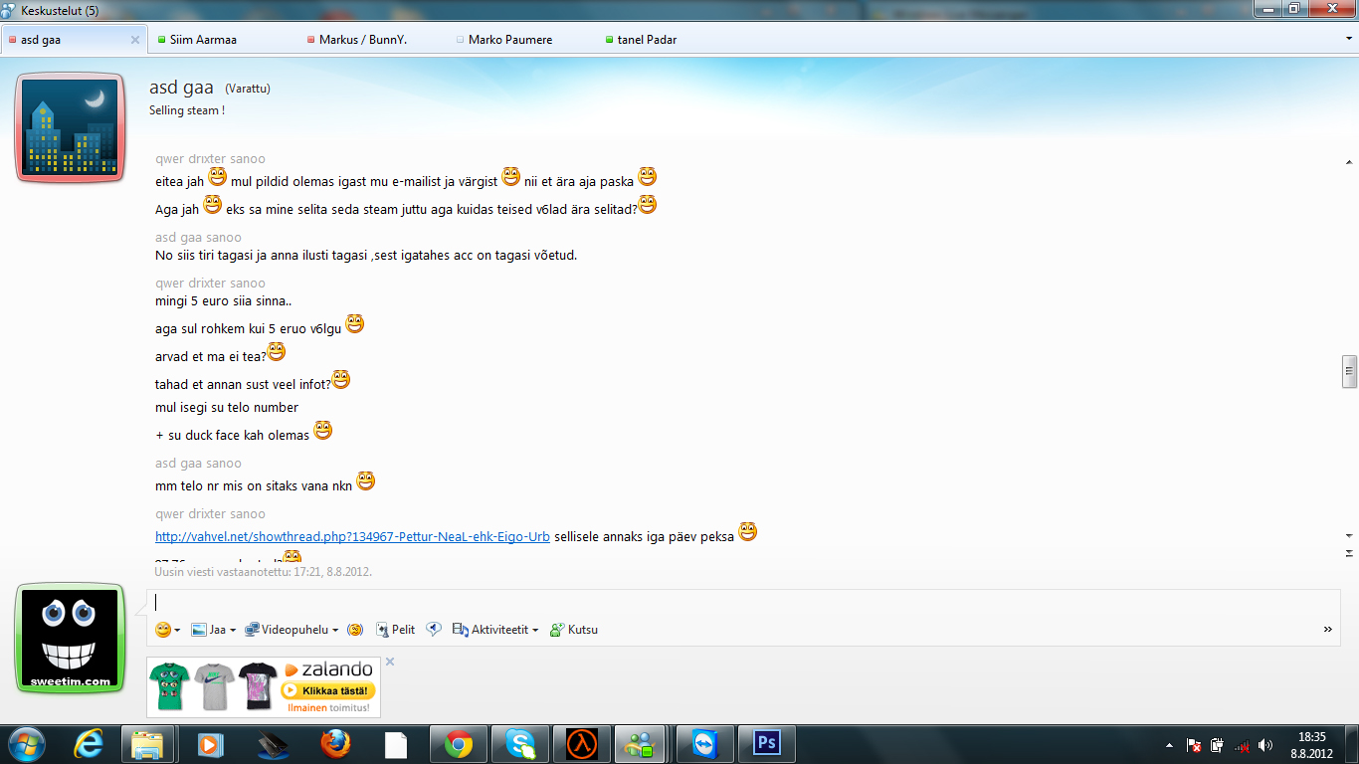Close the Zalando advertisement
The width and height of the screenshot is (1359, 764).
tap(390, 662)
